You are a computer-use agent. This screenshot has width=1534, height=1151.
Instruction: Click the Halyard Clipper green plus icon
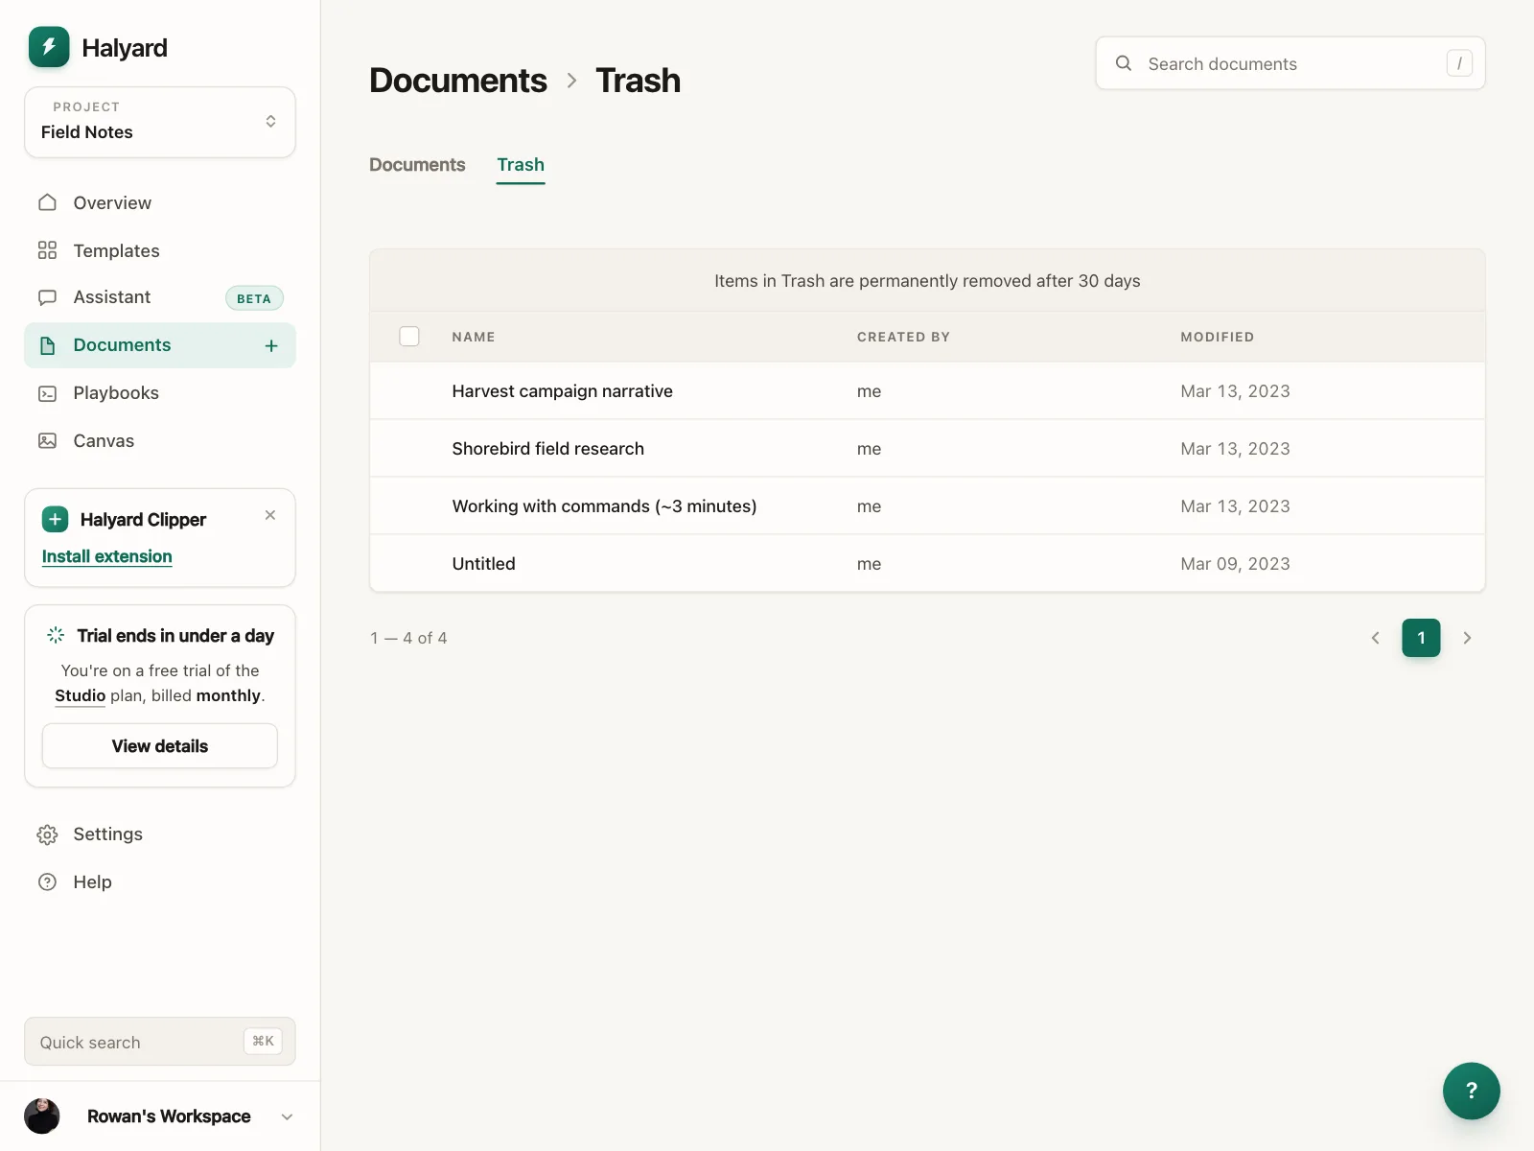[x=55, y=519]
